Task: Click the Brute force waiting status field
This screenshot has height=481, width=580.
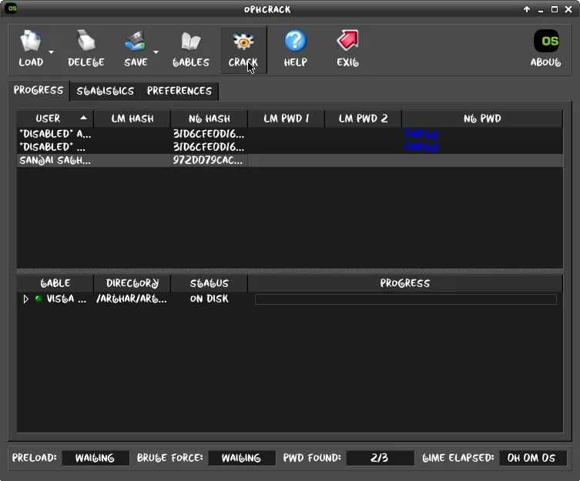Action: pos(242,459)
